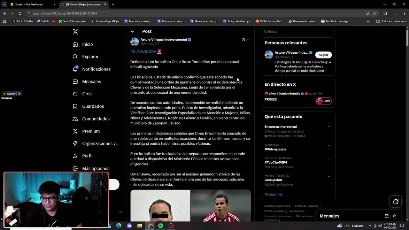409x230 pixels.
Task: Open the Chrome apps grid in the bookmarks bar
Action: [4, 21]
